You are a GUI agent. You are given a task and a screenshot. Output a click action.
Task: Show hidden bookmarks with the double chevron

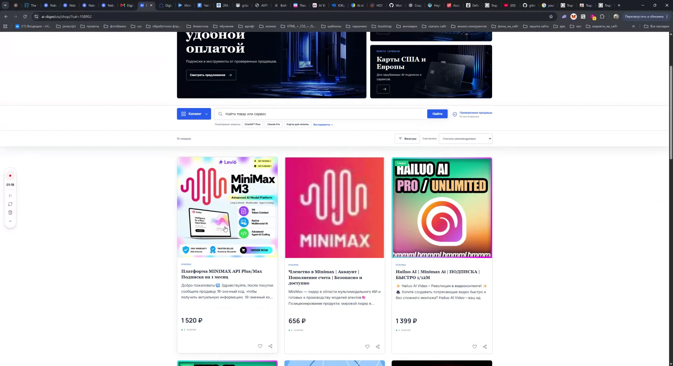pos(633,26)
